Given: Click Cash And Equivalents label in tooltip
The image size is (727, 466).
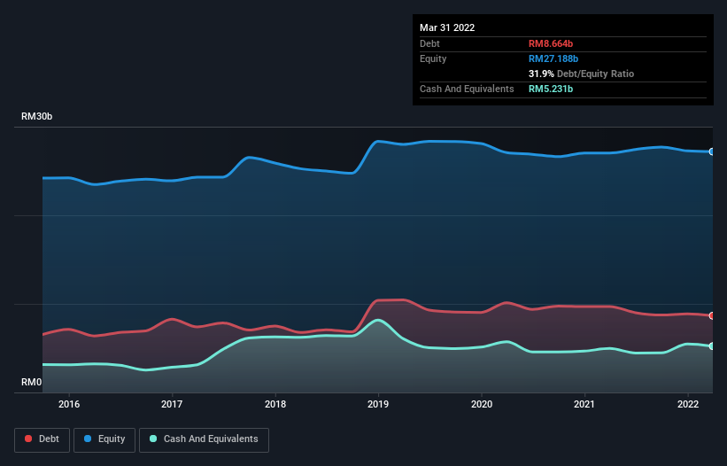Looking at the screenshot, I should pos(467,89).
